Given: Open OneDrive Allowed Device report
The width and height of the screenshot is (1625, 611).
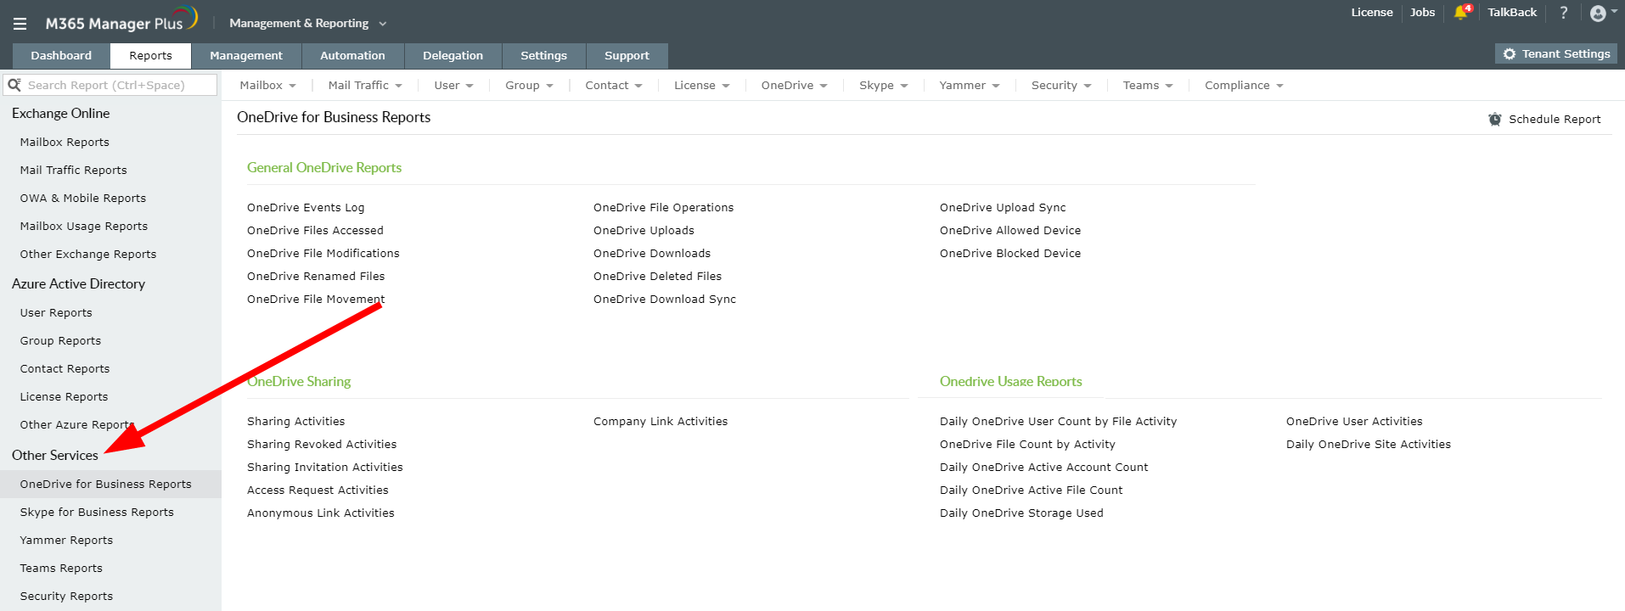Looking at the screenshot, I should pos(1010,231).
